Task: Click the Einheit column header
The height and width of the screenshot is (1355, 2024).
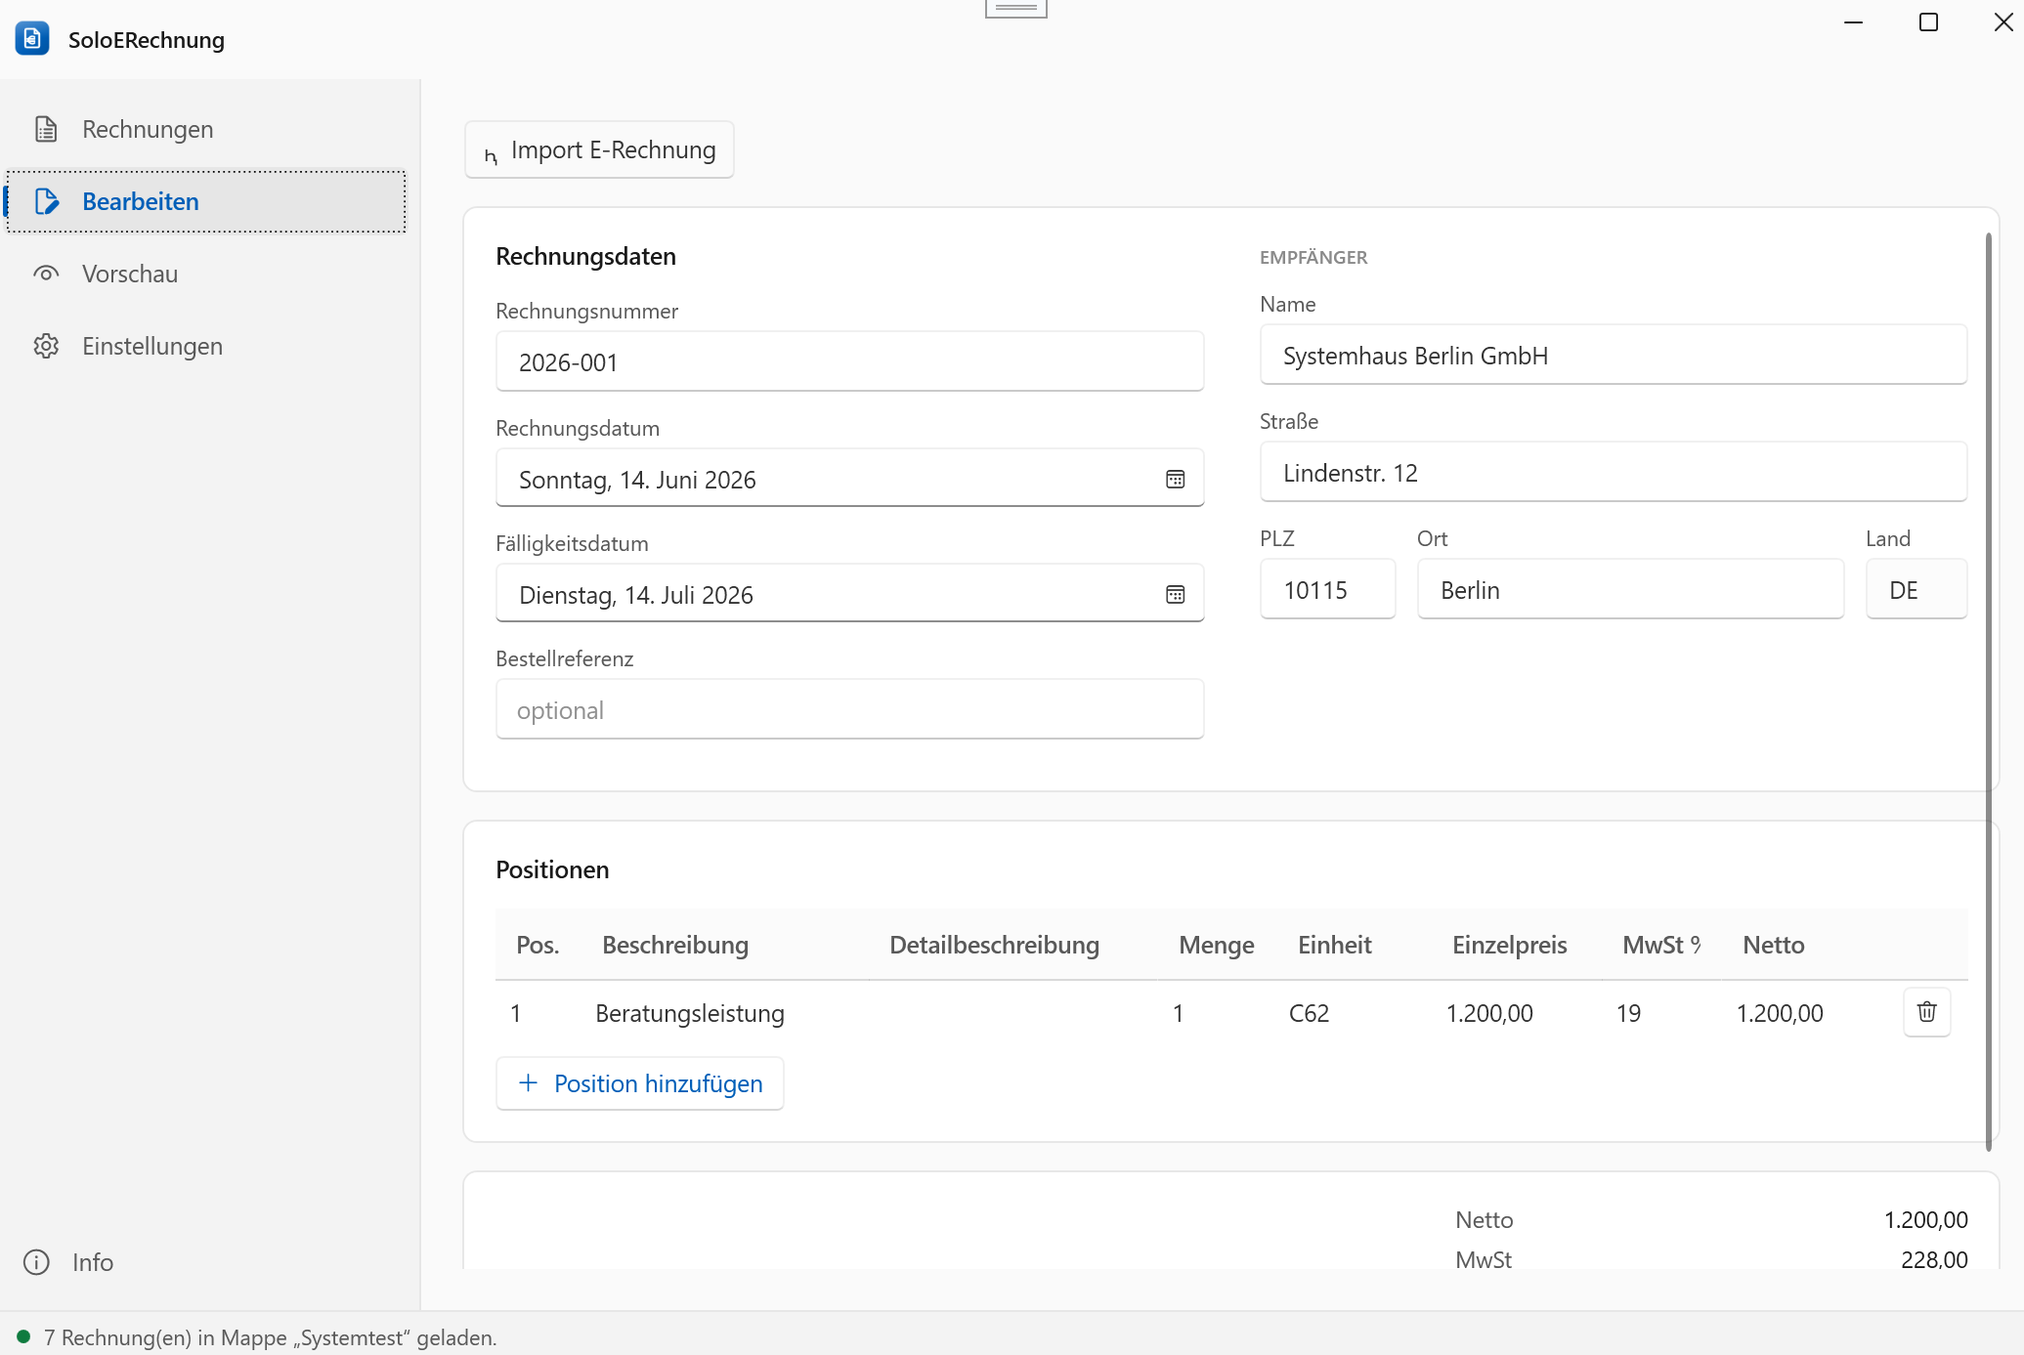Action: 1334,945
